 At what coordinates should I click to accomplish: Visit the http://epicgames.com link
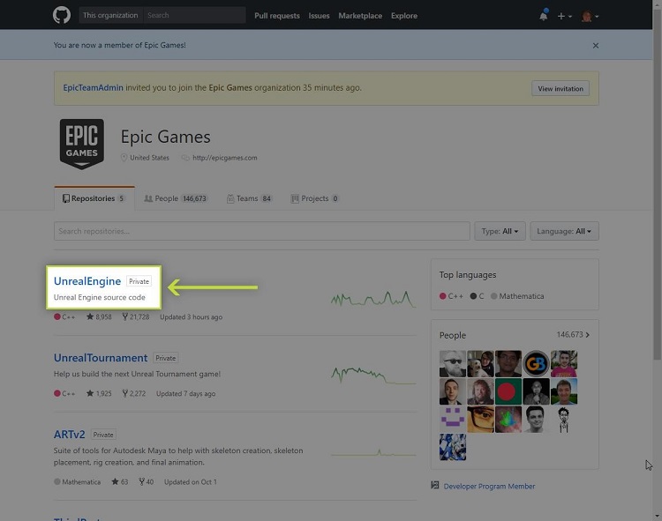pyautogui.click(x=224, y=158)
